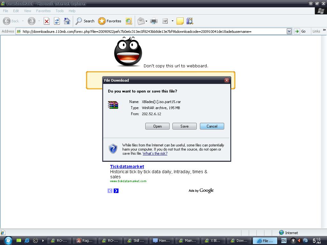
Task: Click next ad arrow button
Action: point(116,191)
